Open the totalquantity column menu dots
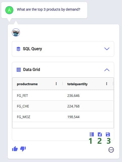Image resolution: width=122 pixels, height=162 pixels. click(x=107, y=84)
